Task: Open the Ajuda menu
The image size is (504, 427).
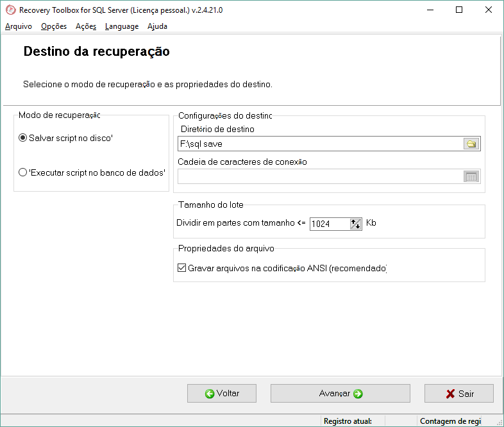Action: click(x=157, y=26)
